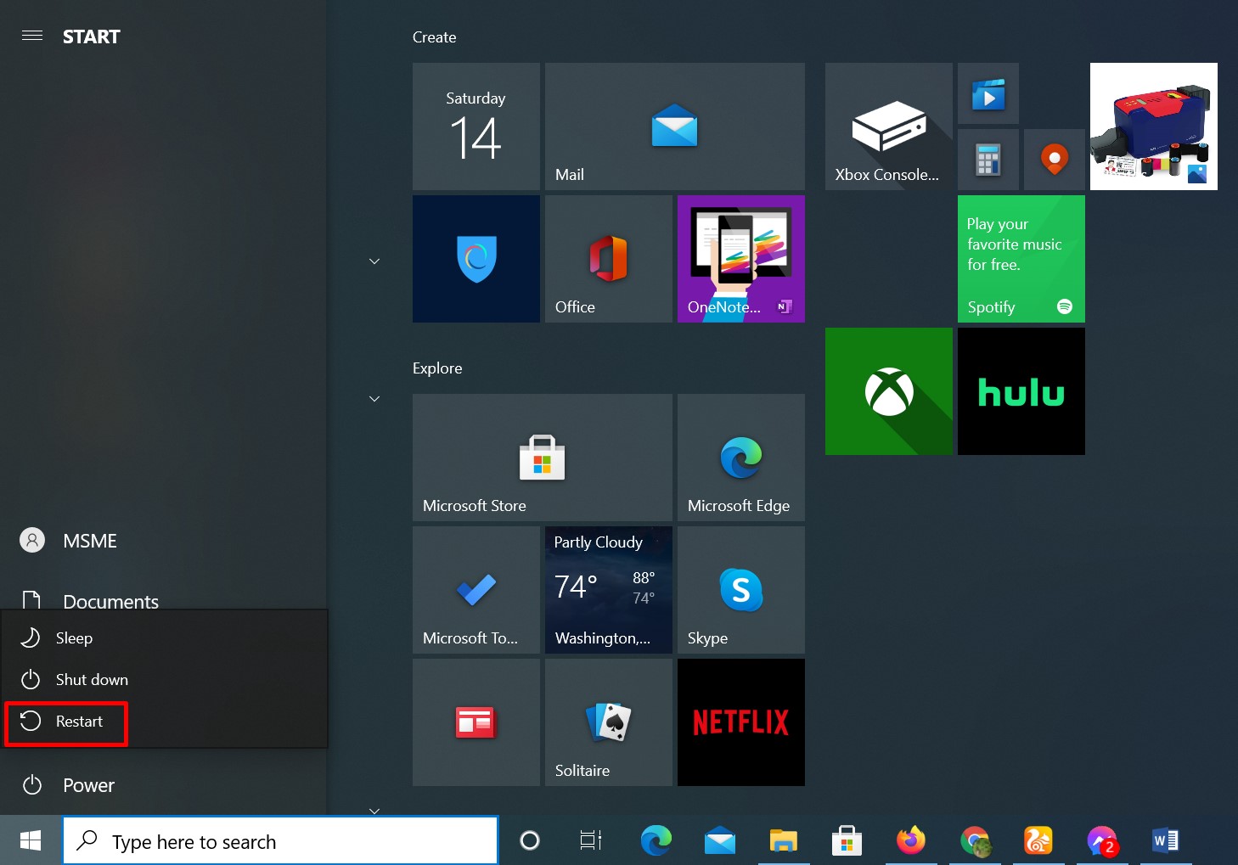Start Skype from its tile
1238x865 pixels.
pyautogui.click(x=740, y=590)
